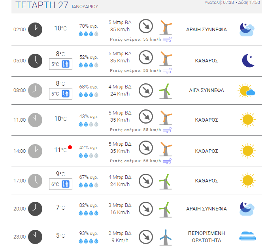Click the 82% υγρ. humidity value
Screen dimensions: 266x246
(x=89, y=205)
